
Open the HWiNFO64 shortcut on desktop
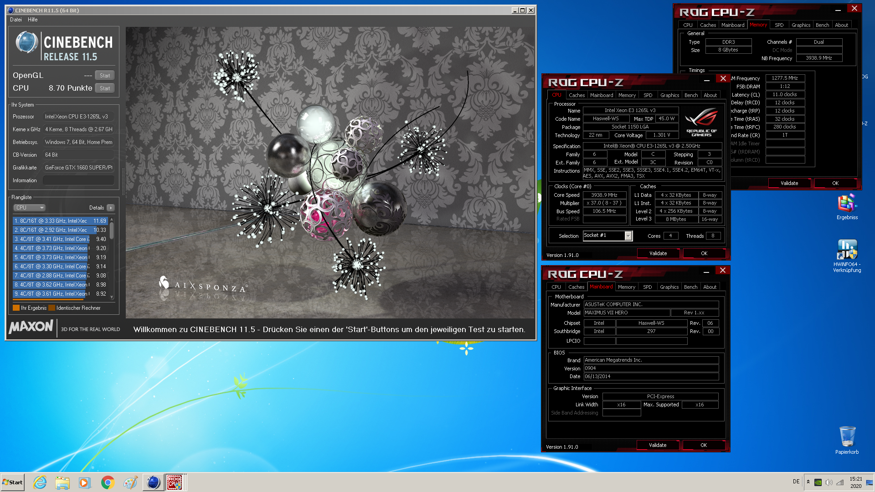point(847,256)
